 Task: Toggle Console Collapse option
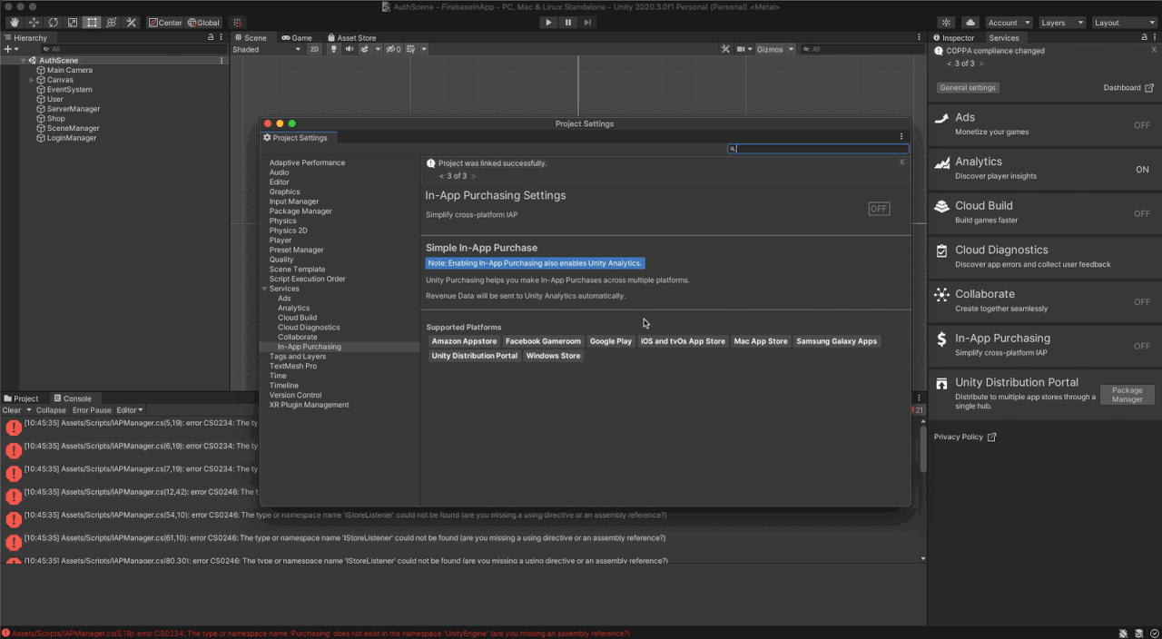(x=51, y=410)
